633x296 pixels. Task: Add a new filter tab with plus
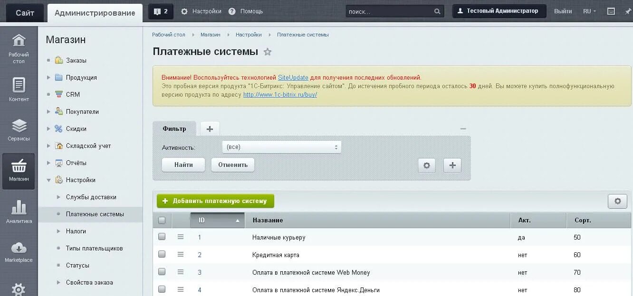click(210, 129)
